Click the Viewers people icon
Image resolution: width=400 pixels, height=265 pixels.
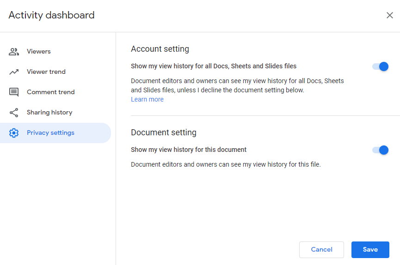pos(14,51)
